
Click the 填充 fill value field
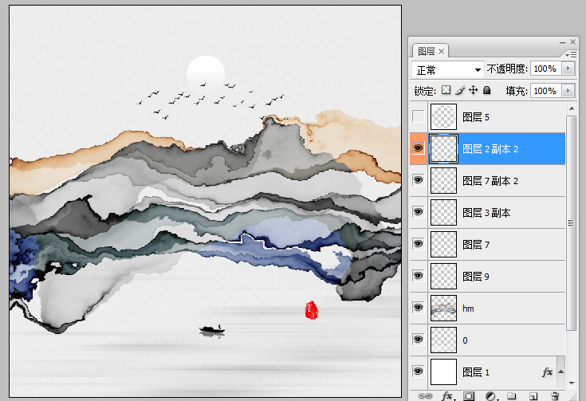coord(545,90)
